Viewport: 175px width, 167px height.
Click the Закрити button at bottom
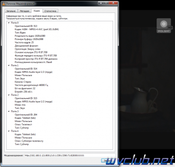tap(107, 161)
